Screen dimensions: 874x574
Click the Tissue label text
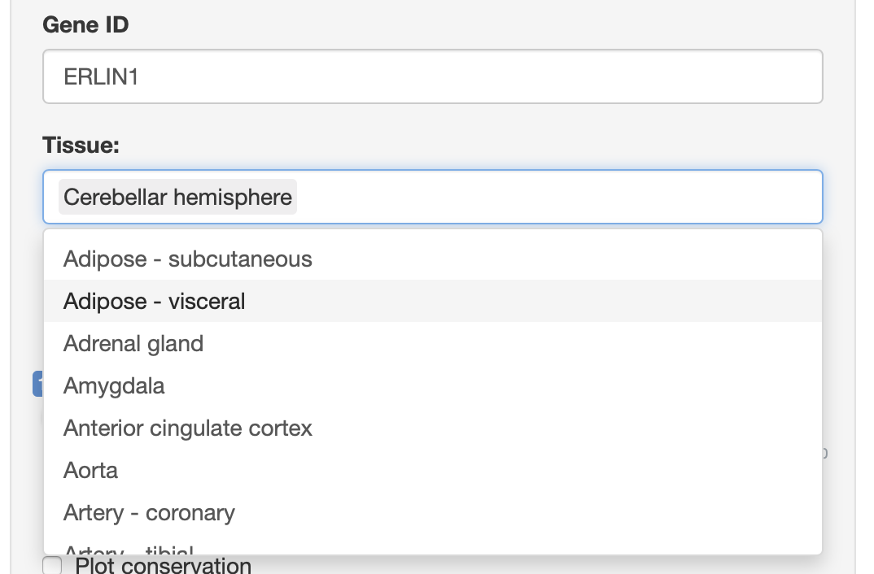(81, 146)
